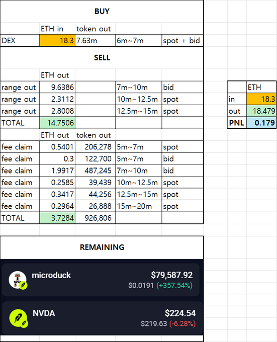This screenshot has height=342, width=277.
Task: Click the ETH header in summary table
Action: [x=261, y=87]
